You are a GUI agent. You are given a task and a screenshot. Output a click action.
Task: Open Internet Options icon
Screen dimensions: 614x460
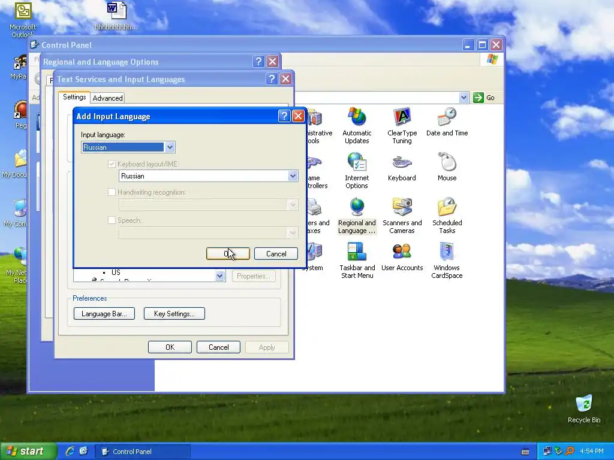(x=356, y=171)
